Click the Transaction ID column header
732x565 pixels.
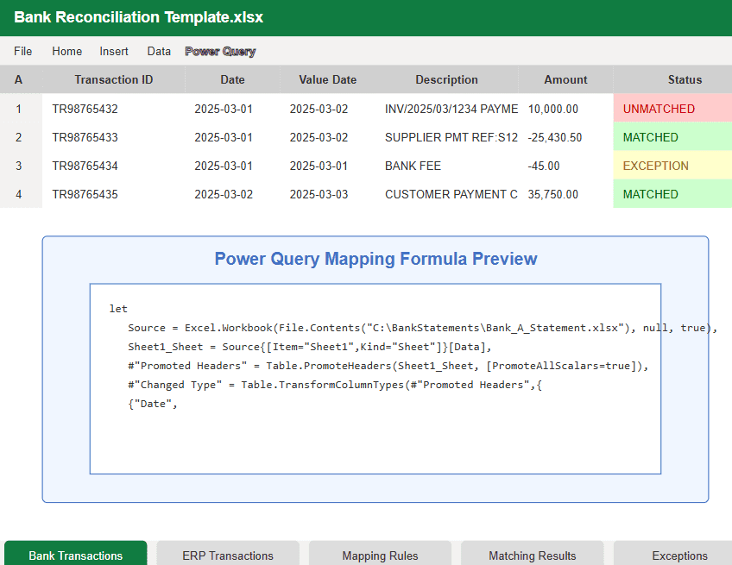click(x=114, y=79)
